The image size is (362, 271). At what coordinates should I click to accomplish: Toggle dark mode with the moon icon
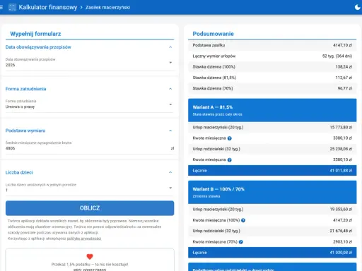click(x=358, y=7)
